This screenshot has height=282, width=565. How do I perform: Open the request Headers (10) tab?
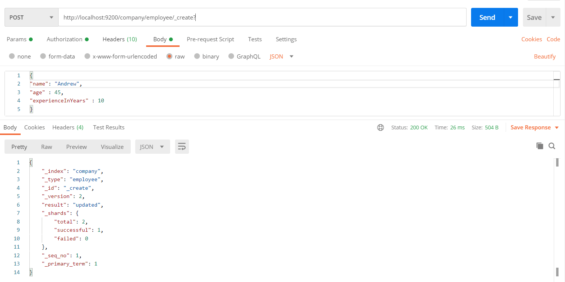pos(120,39)
